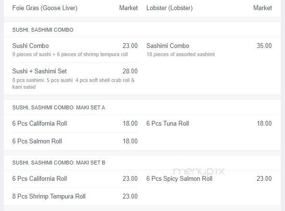Click the SUSHI, SASHIMI COMBO section header
The height and width of the screenshot is (211, 285).
[43, 30]
